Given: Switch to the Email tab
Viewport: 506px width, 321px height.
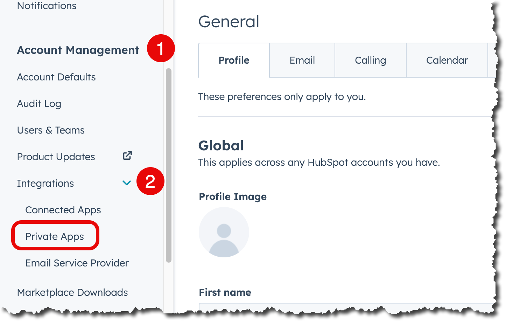Looking at the screenshot, I should pyautogui.click(x=302, y=60).
